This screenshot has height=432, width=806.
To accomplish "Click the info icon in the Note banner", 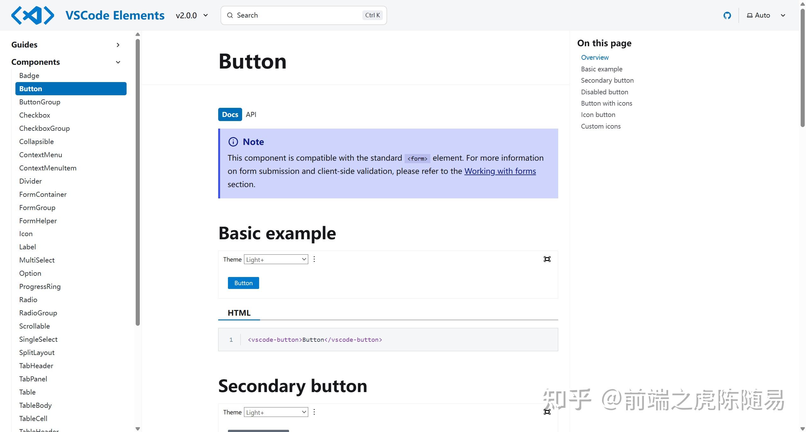I will (233, 142).
